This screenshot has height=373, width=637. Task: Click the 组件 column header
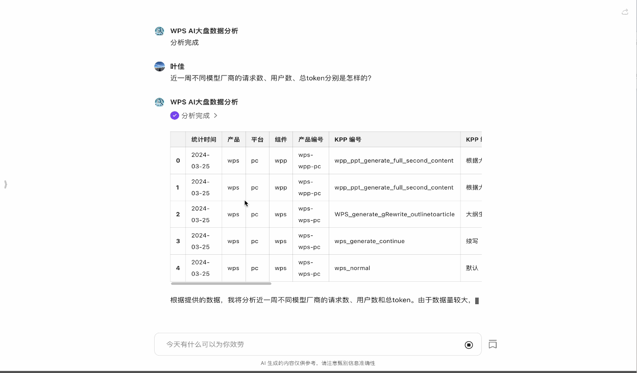[x=281, y=140]
